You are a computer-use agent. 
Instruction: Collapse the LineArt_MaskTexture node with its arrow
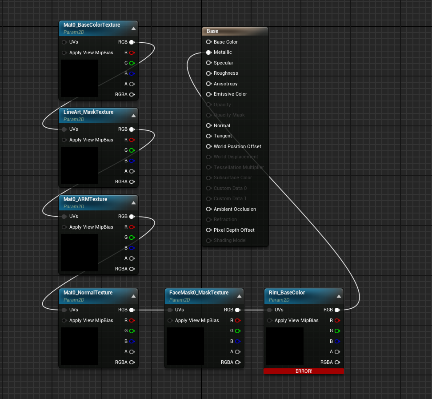[134, 116]
